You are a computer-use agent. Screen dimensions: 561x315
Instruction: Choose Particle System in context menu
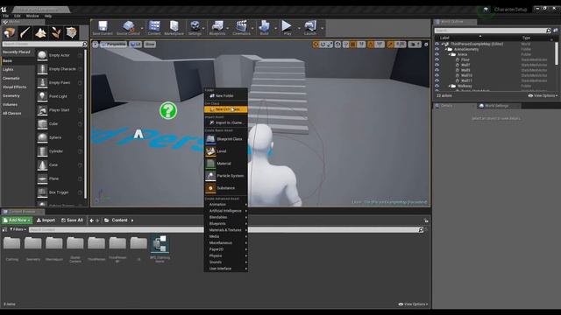coord(226,176)
